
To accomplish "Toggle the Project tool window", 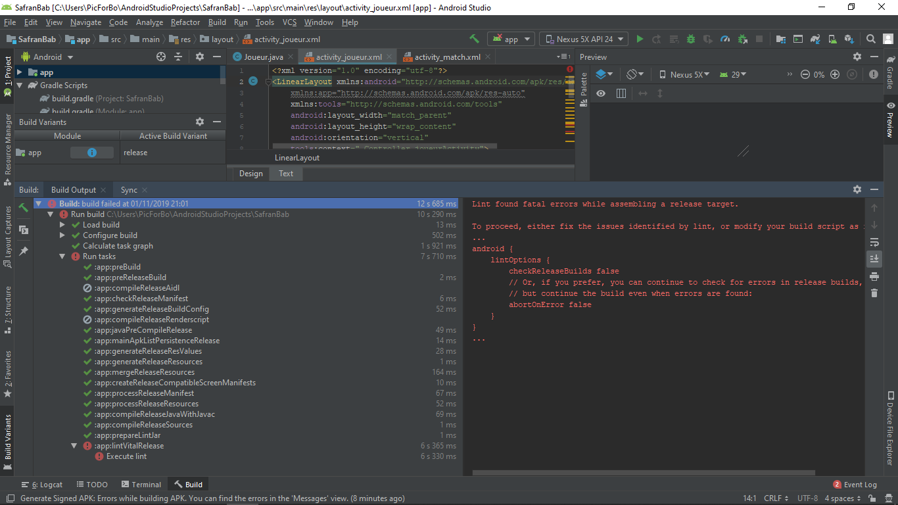I will click(8, 76).
